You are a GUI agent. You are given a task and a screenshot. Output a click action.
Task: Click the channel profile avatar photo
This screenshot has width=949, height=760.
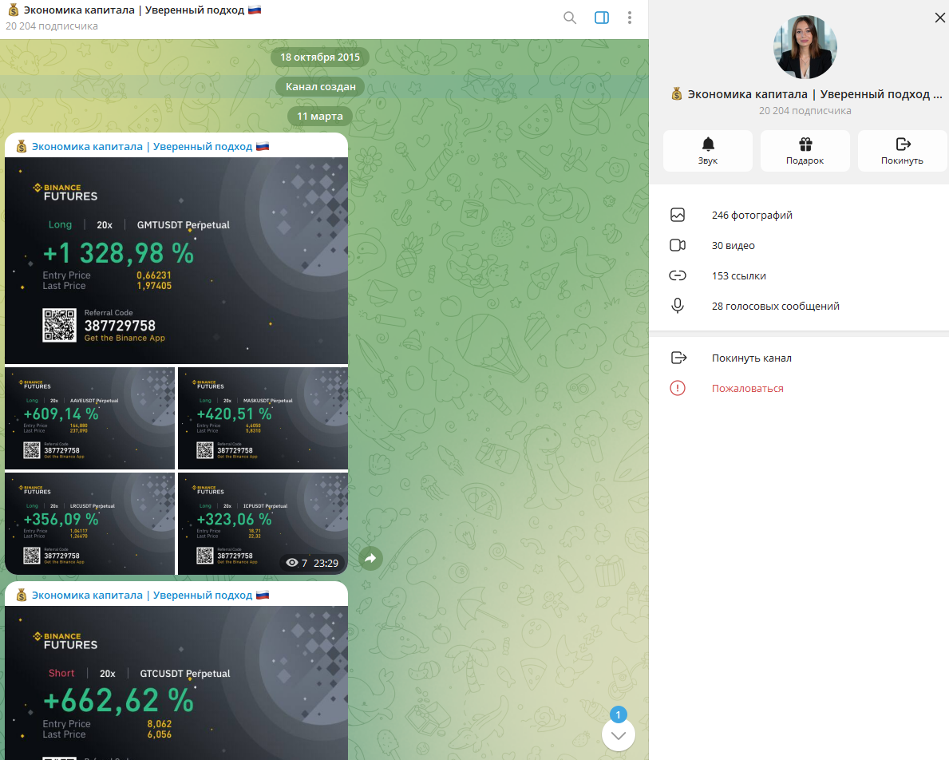click(805, 47)
